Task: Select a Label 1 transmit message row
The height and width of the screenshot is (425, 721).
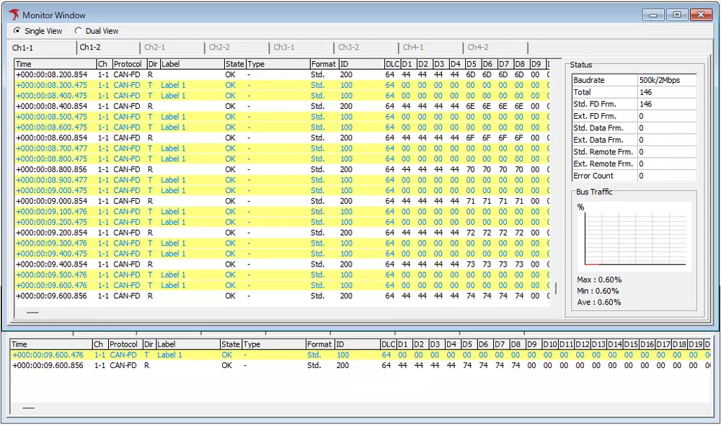Action: coord(173,85)
